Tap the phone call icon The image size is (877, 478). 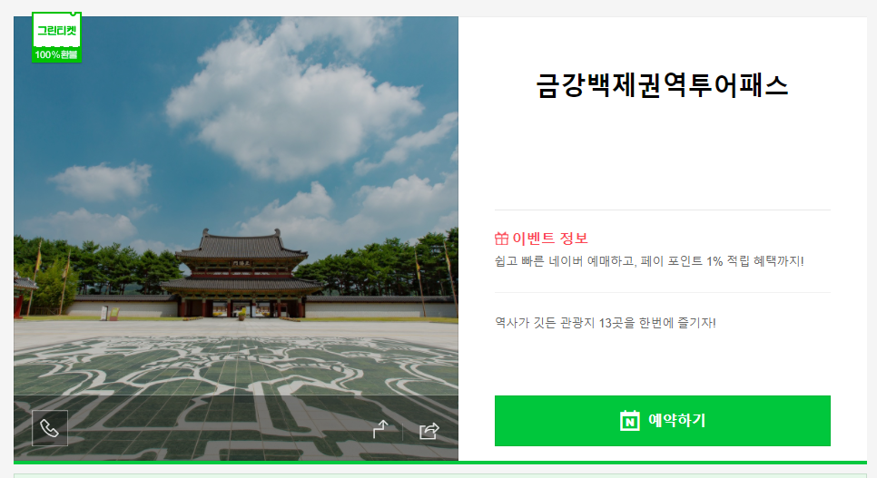[x=50, y=428]
